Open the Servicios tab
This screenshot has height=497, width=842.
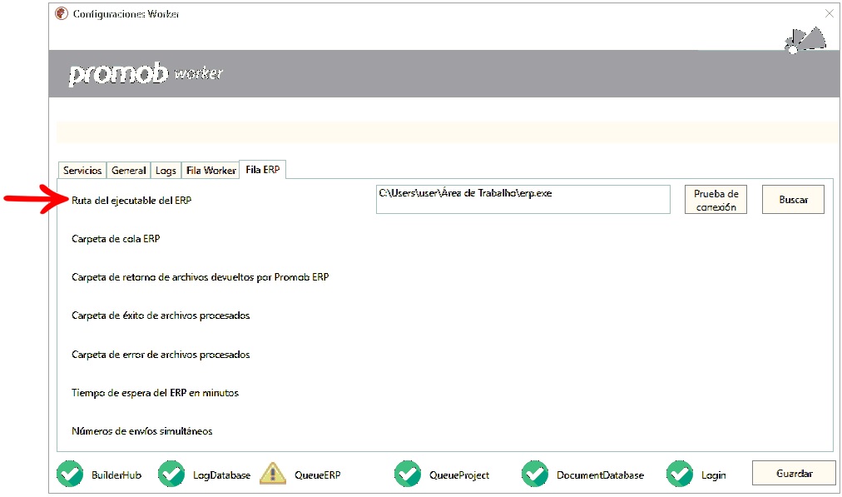(x=82, y=171)
